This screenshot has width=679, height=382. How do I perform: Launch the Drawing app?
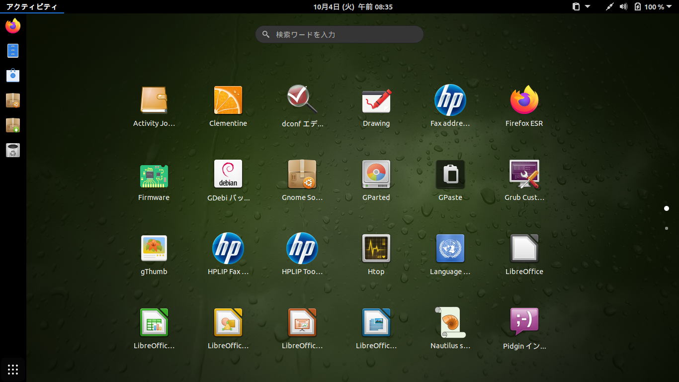(x=376, y=100)
